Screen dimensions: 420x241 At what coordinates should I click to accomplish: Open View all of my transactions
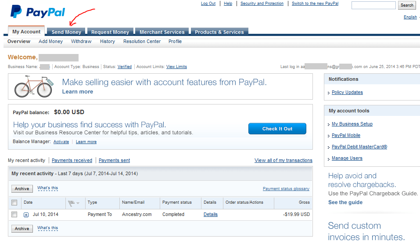coord(284,160)
